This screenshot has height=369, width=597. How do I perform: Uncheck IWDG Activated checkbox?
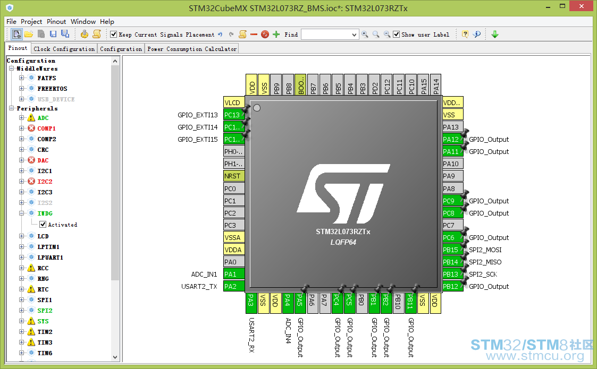coord(43,225)
